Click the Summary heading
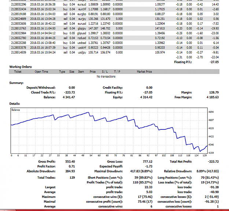Screen dimensions: 229x211 [x=16, y=83]
